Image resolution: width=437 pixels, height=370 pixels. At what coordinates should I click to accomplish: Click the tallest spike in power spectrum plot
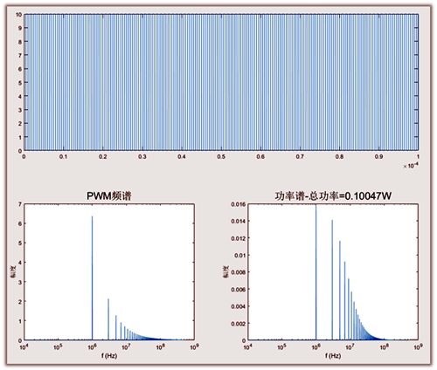tap(316, 272)
